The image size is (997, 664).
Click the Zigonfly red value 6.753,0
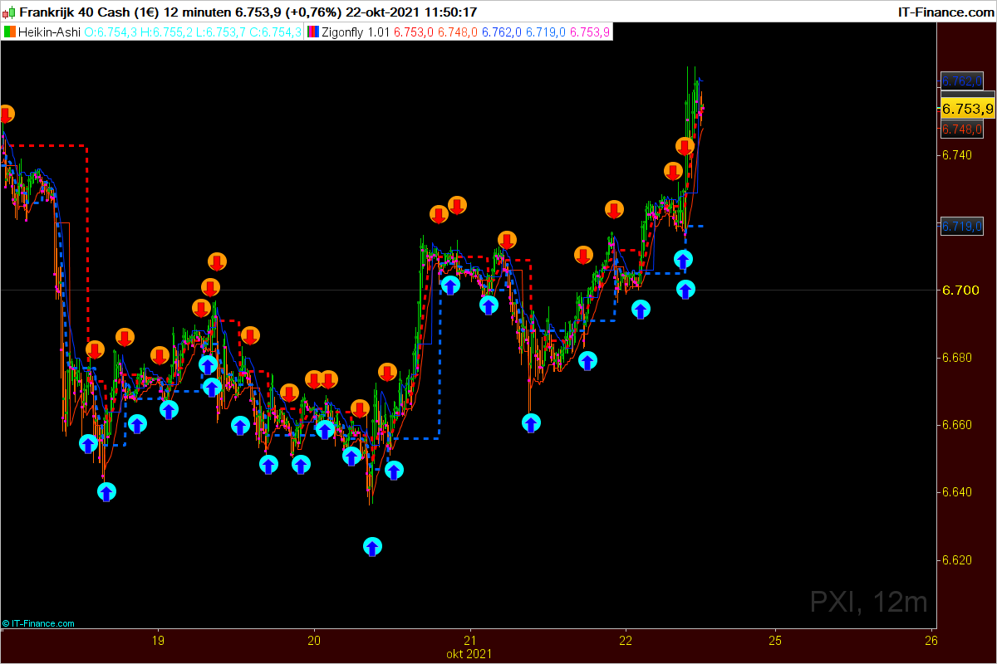click(413, 32)
